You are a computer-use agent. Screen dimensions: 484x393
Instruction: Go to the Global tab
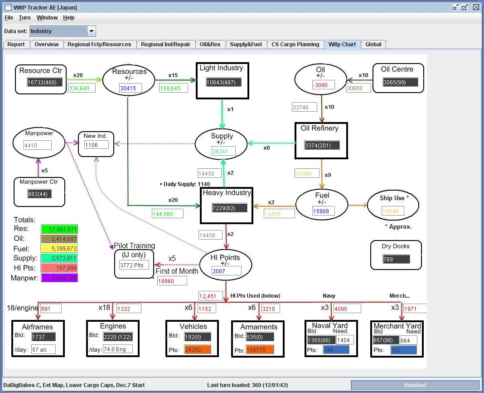point(373,44)
